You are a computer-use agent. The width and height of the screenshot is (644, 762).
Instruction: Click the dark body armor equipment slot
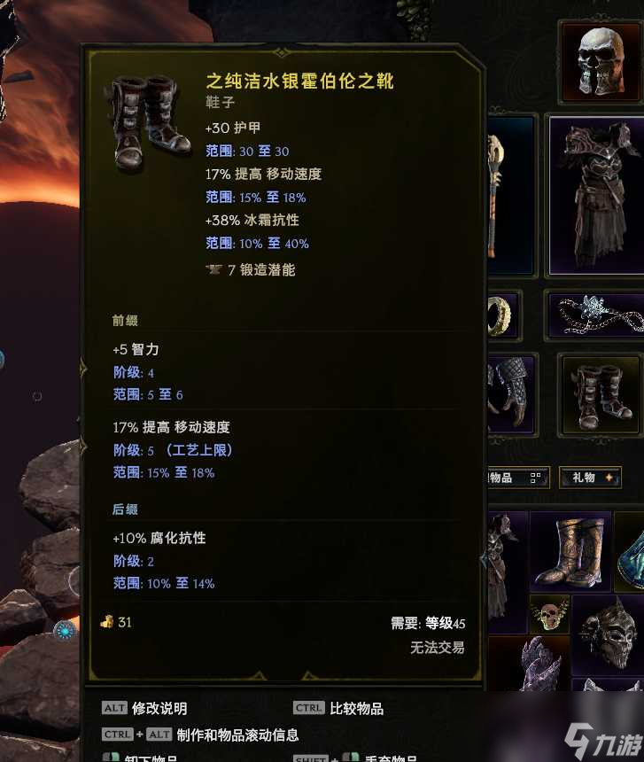point(597,196)
